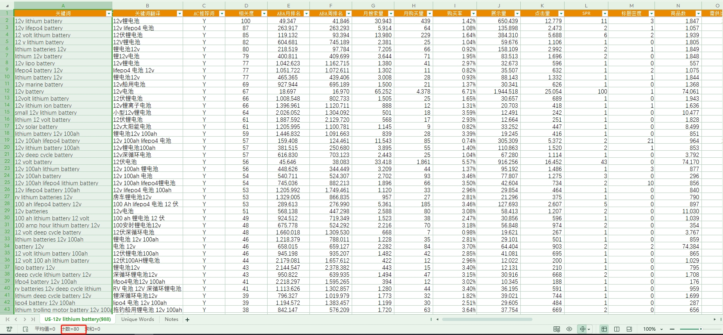Switch to page layout view icon
The height and width of the screenshot is (335, 723).
point(629,329)
